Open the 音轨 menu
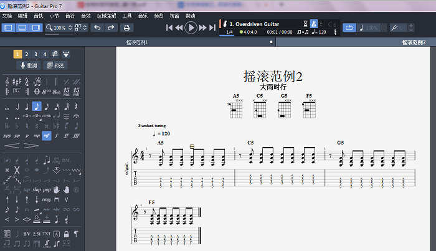 (39, 16)
